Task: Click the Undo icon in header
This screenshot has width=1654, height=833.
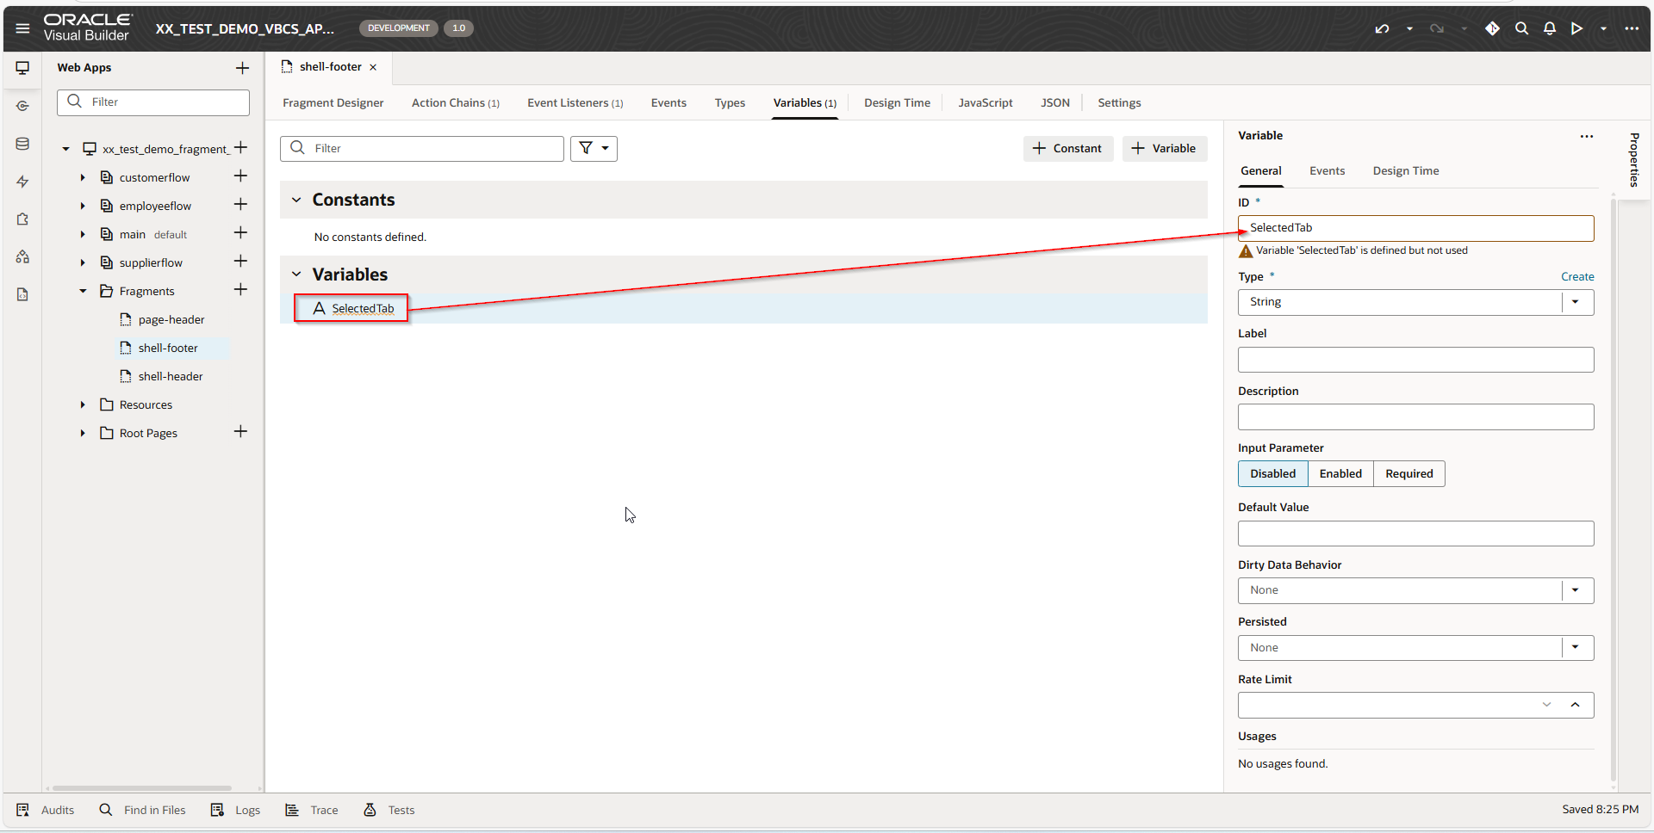Action: (1382, 28)
